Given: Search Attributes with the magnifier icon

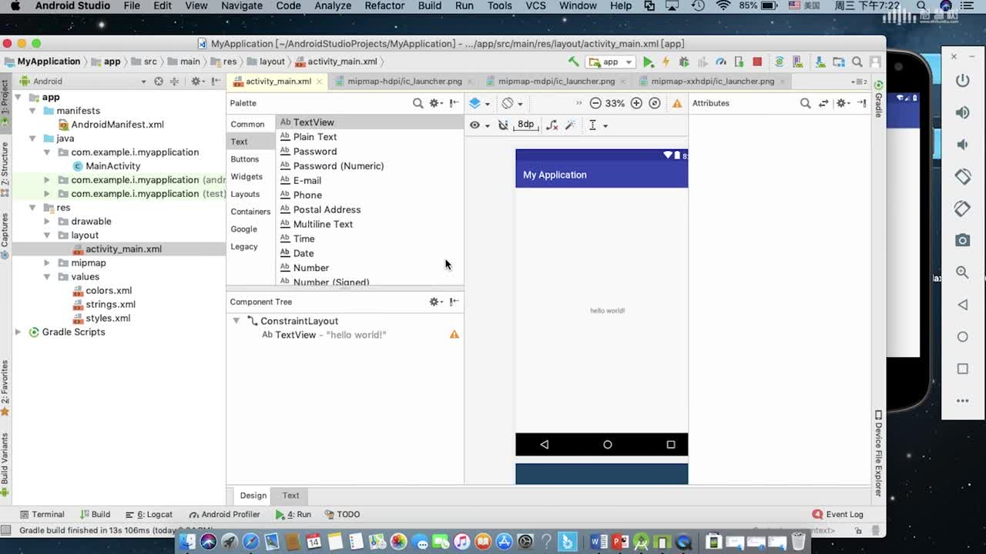Looking at the screenshot, I should (805, 103).
